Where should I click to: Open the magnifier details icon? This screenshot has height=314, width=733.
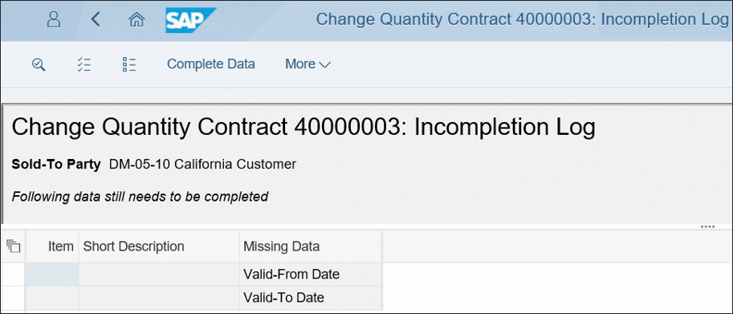click(39, 64)
